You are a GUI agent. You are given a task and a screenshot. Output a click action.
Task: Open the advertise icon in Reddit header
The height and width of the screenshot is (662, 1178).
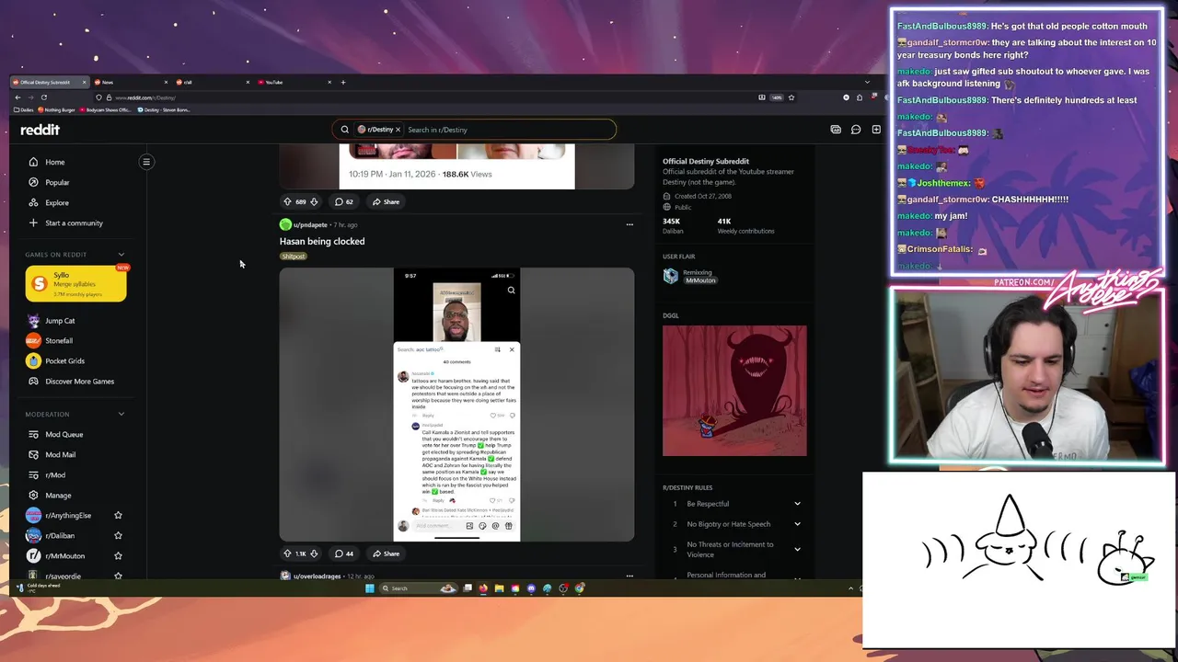pos(836,130)
